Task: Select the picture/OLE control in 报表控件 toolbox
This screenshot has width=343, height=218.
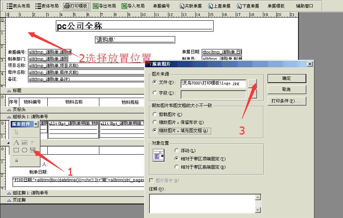Action: (33, 150)
